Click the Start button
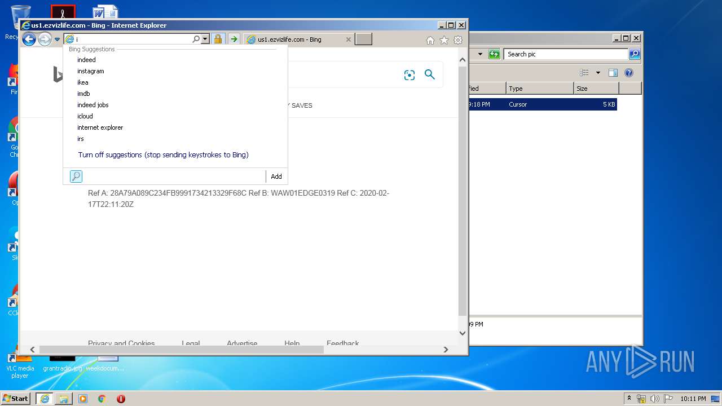This screenshot has width=722, height=406. [16, 399]
